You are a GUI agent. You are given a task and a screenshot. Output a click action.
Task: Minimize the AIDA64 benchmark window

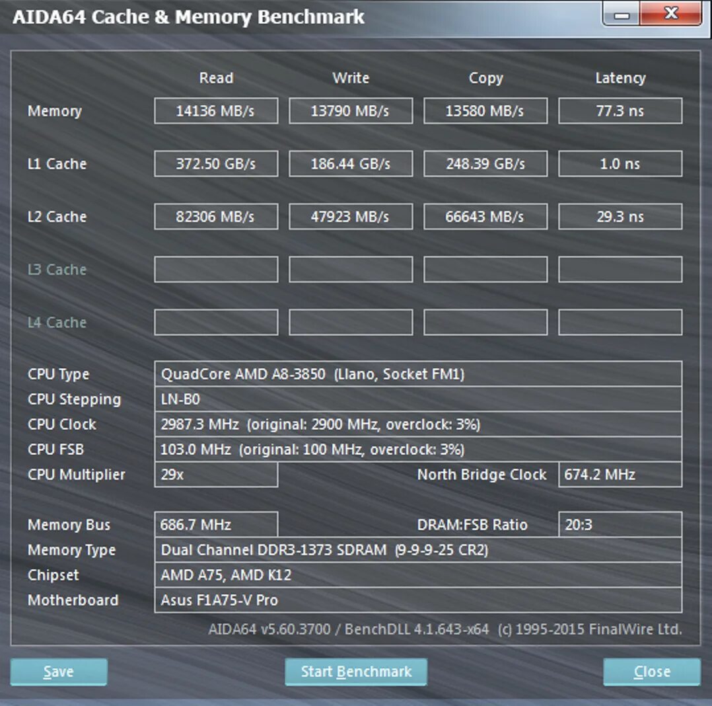(x=621, y=14)
